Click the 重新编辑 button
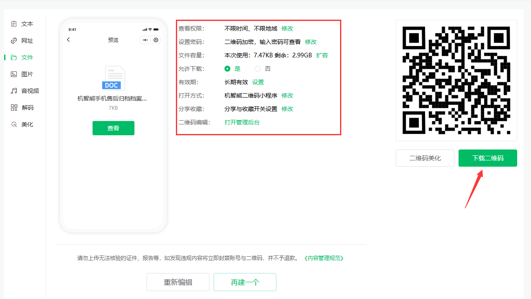 (x=178, y=282)
